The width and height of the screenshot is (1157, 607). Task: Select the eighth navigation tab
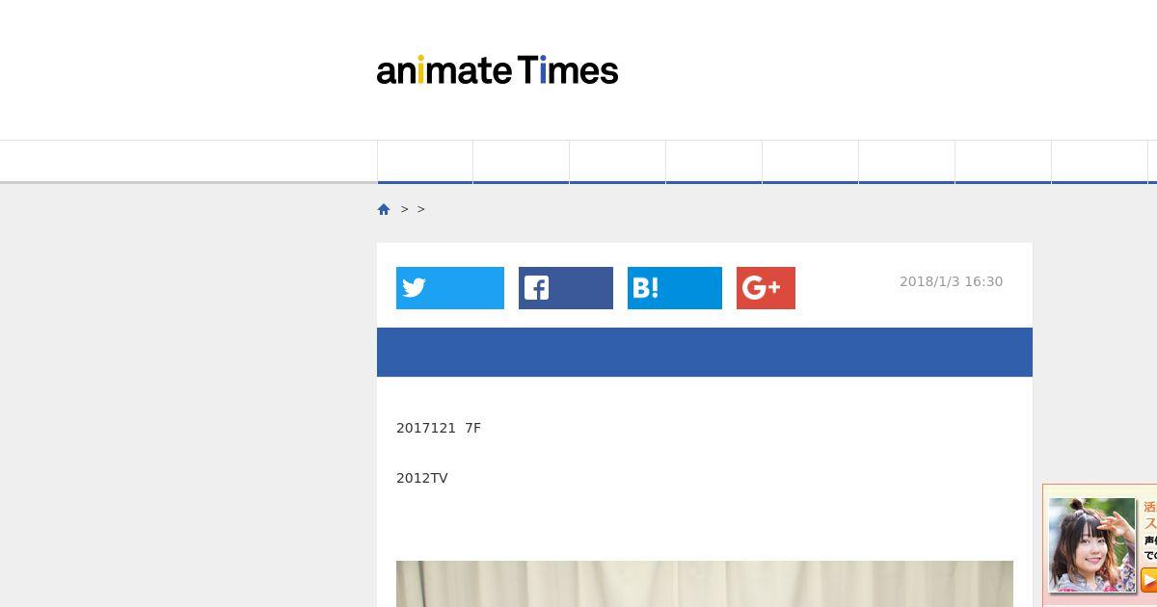[x=1100, y=162]
